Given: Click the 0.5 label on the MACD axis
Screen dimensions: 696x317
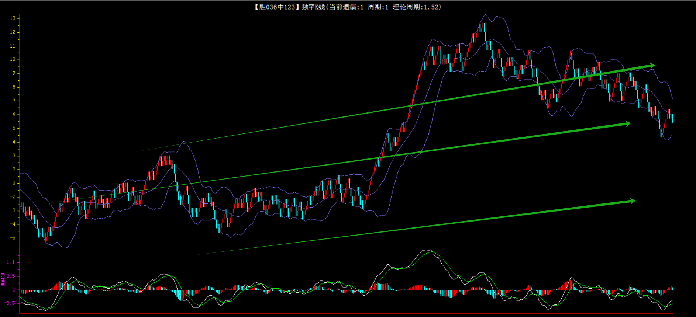Looking at the screenshot, I should [x=11, y=276].
